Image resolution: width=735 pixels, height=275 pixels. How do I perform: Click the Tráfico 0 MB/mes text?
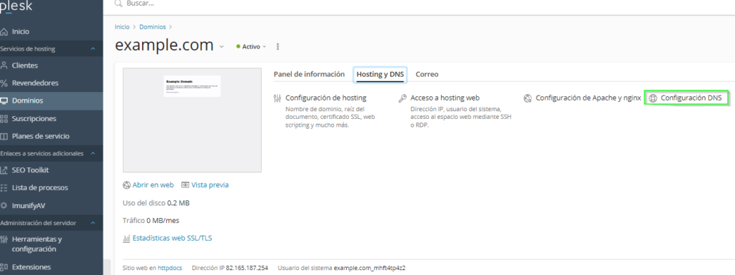(151, 220)
